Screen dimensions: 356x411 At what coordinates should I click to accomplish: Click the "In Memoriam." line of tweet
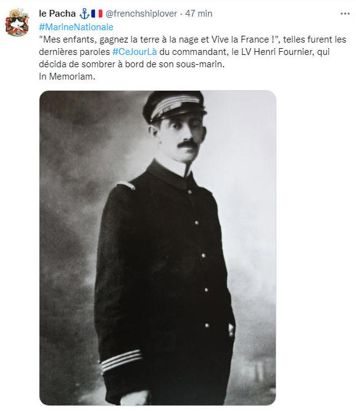pyautogui.click(x=67, y=77)
